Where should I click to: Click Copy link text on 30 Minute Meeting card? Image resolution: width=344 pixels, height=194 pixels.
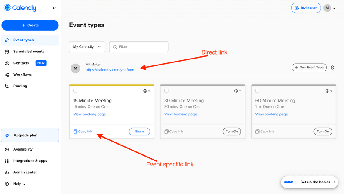[176, 132]
